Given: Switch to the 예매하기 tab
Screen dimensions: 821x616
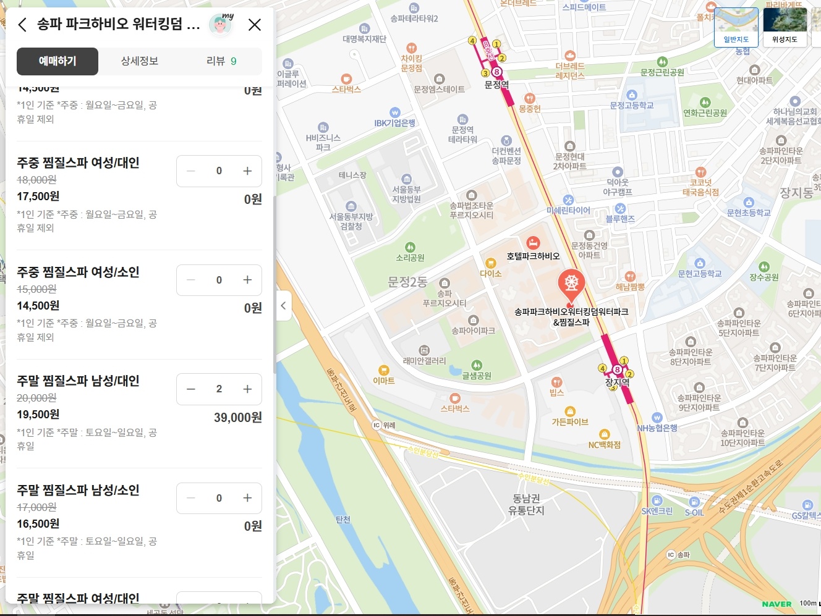Looking at the screenshot, I should coord(57,61).
